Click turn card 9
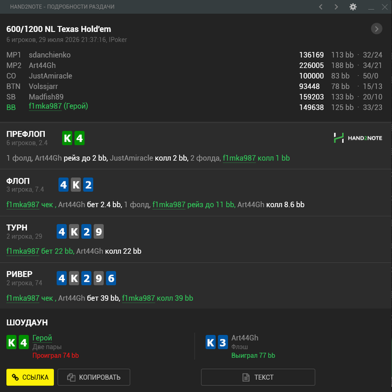The height and width of the screenshot is (392, 392). tap(99, 231)
